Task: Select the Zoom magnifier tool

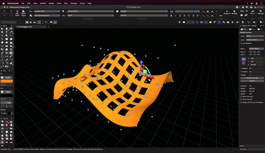Action: [x=2, y=32]
